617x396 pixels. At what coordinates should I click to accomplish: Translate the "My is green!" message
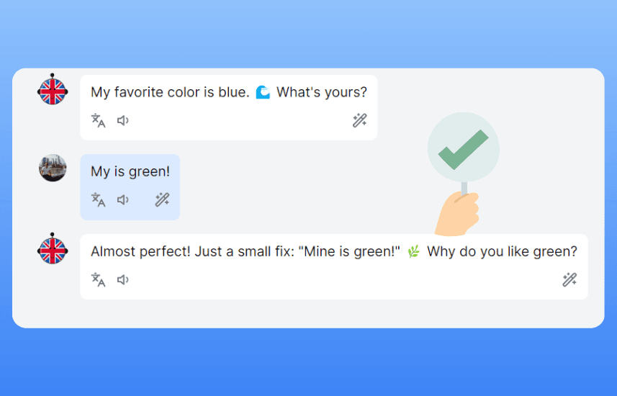[98, 199]
